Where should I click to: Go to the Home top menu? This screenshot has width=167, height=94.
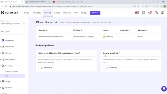click(27, 13)
